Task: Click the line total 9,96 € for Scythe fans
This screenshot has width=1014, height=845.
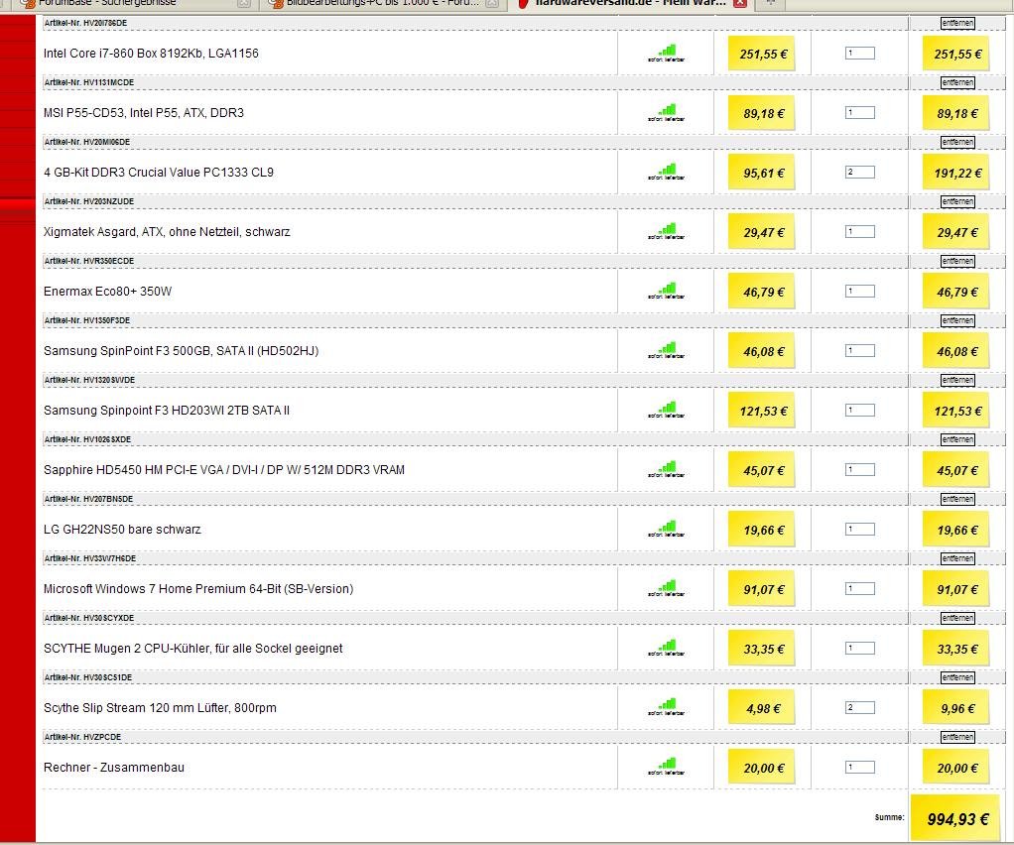Action: (957, 708)
